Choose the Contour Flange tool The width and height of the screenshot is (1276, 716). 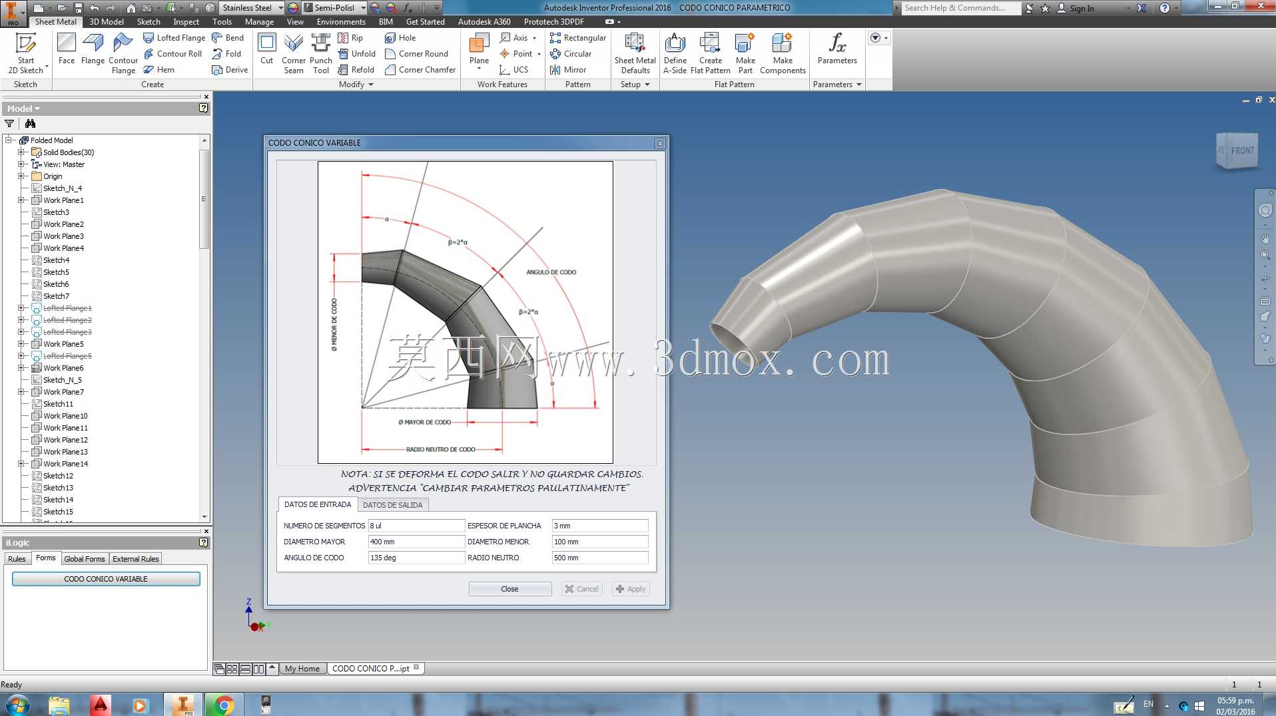click(123, 53)
